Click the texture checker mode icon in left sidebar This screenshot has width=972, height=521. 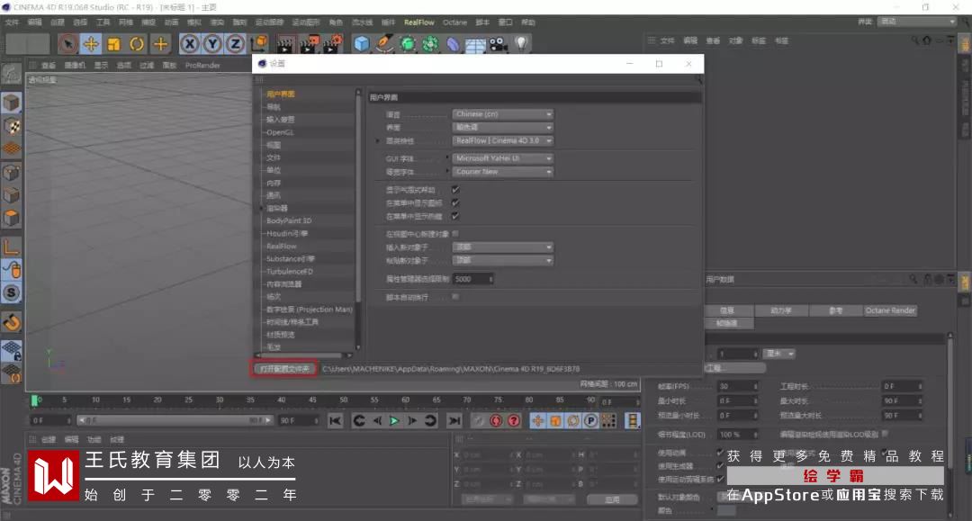[11, 126]
